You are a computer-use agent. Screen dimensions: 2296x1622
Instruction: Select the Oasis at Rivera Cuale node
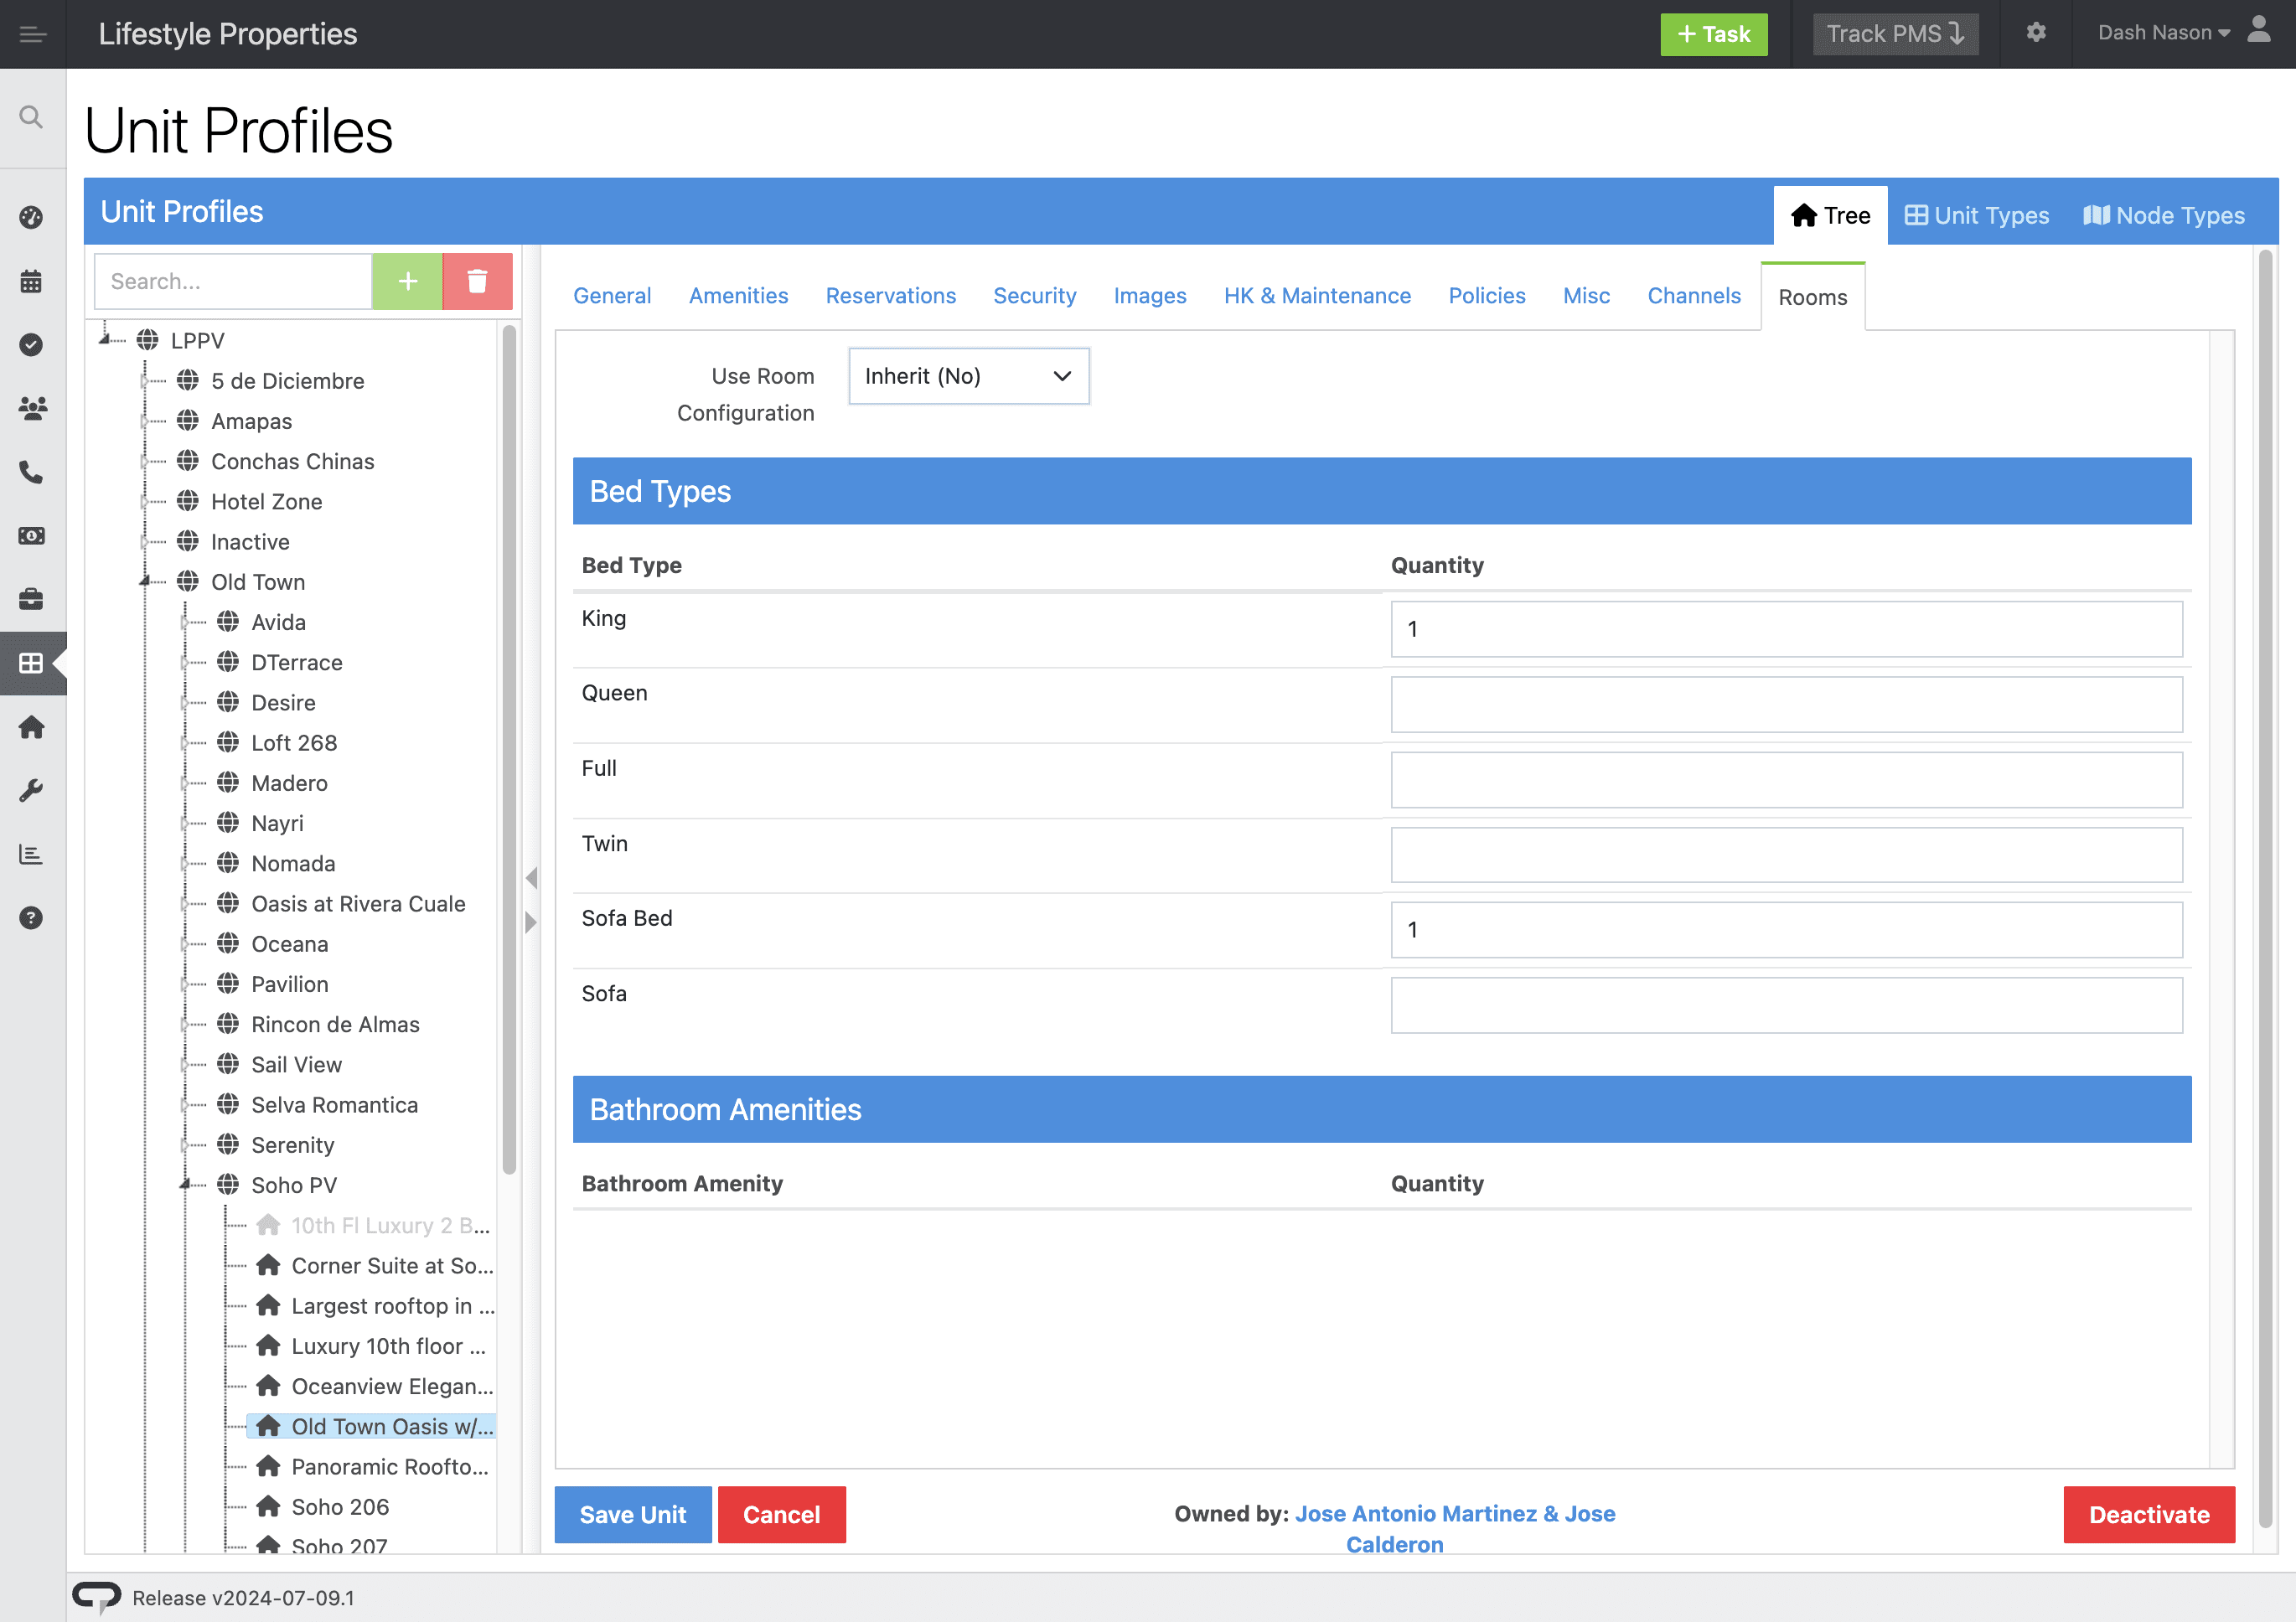(358, 903)
